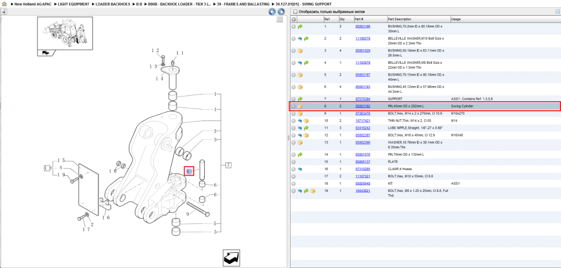Screen dimensions: 561x268
Task: Click the panel icon right of the checkbox bar
Action: [x=557, y=12]
